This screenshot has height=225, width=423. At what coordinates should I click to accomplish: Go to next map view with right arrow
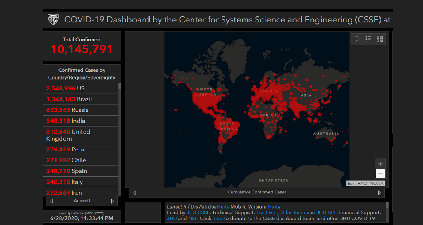[x=379, y=192]
